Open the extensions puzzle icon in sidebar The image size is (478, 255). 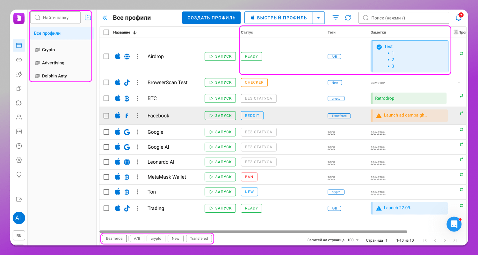click(19, 103)
